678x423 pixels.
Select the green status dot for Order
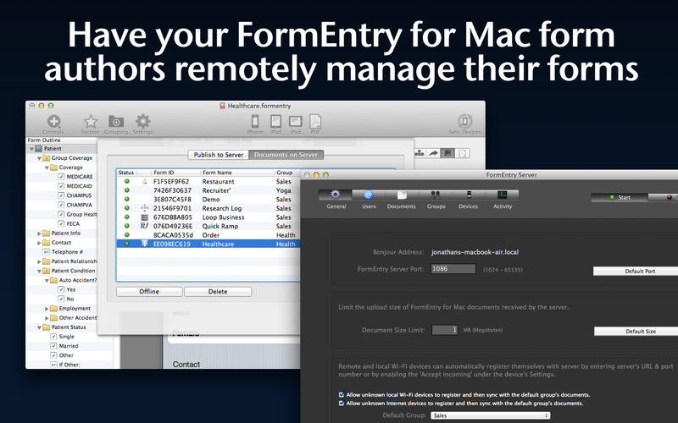pos(126,234)
